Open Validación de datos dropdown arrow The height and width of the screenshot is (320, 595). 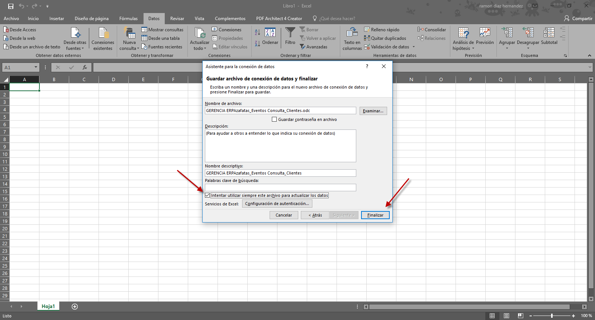414,47
